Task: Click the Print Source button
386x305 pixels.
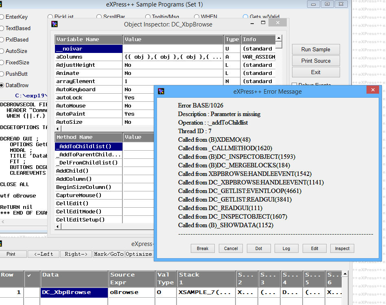Action: [x=316, y=61]
